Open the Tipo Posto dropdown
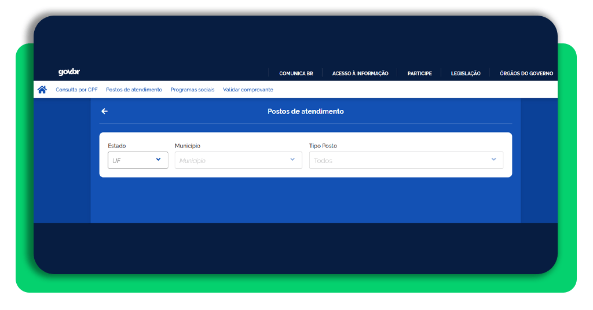Image resolution: width=593 pixels, height=310 pixels. [405, 160]
